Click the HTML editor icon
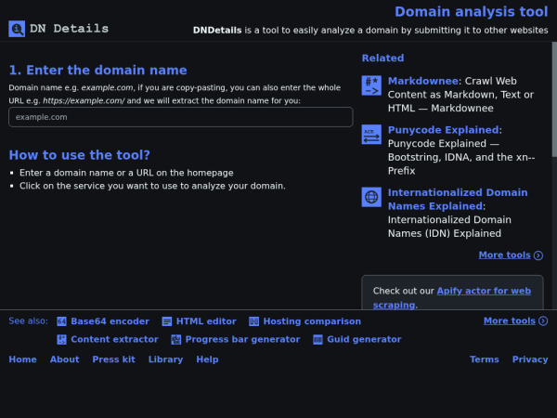557x418 pixels. (166, 321)
